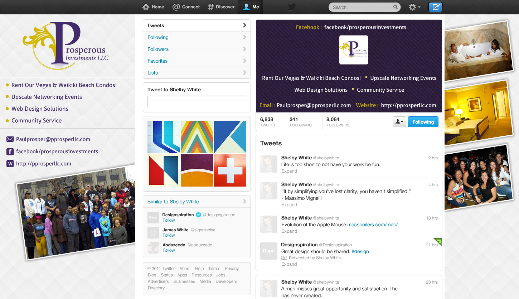Click the retweet icon under the Designspiration tweet
519x299 pixels.
tap(284, 258)
